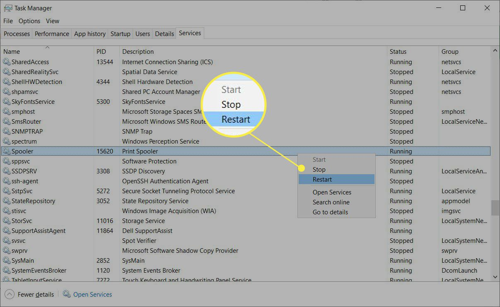Switch to the Users tab
The height and width of the screenshot is (307, 500).
pos(143,34)
